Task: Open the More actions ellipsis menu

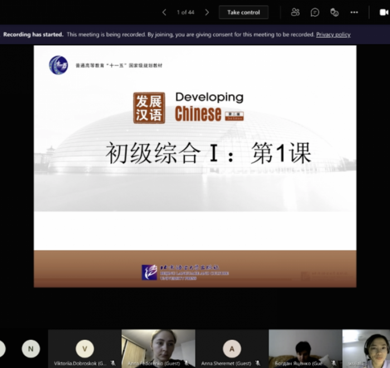Action: click(354, 12)
